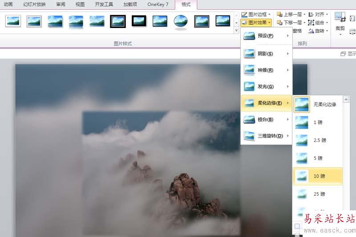Select the 格式 tab
Viewport: 356px width, 237px height.
[186, 4]
